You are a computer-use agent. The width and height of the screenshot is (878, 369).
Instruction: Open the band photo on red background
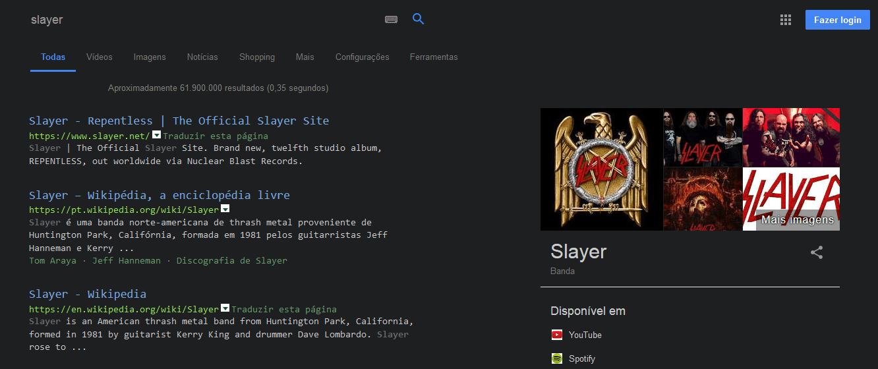click(x=791, y=137)
